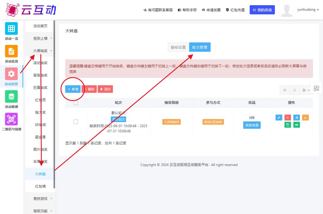Click the 发放余量 button
Screen dimensions: 323x214
coord(252,125)
